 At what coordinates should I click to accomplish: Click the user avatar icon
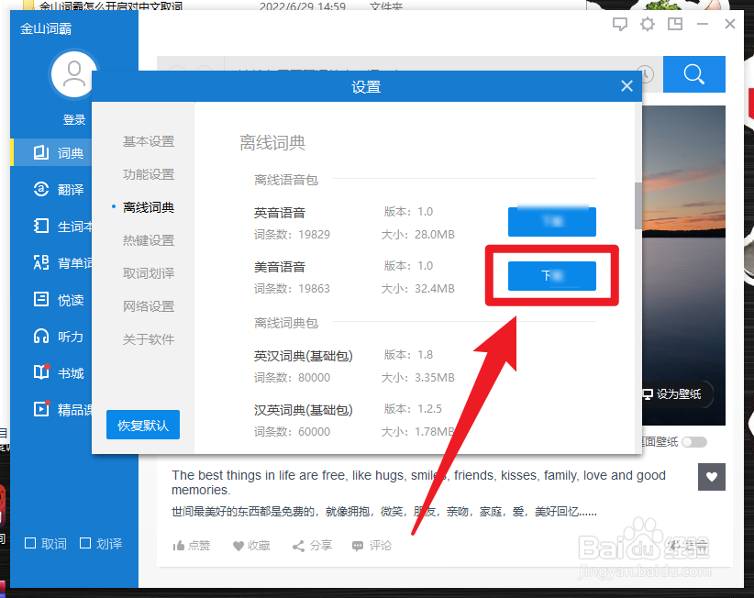[x=73, y=74]
